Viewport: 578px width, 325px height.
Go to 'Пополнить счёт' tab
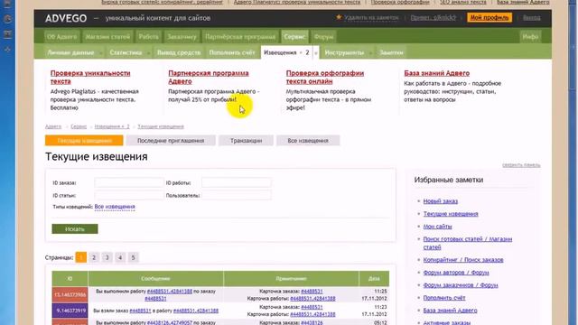coord(232,52)
